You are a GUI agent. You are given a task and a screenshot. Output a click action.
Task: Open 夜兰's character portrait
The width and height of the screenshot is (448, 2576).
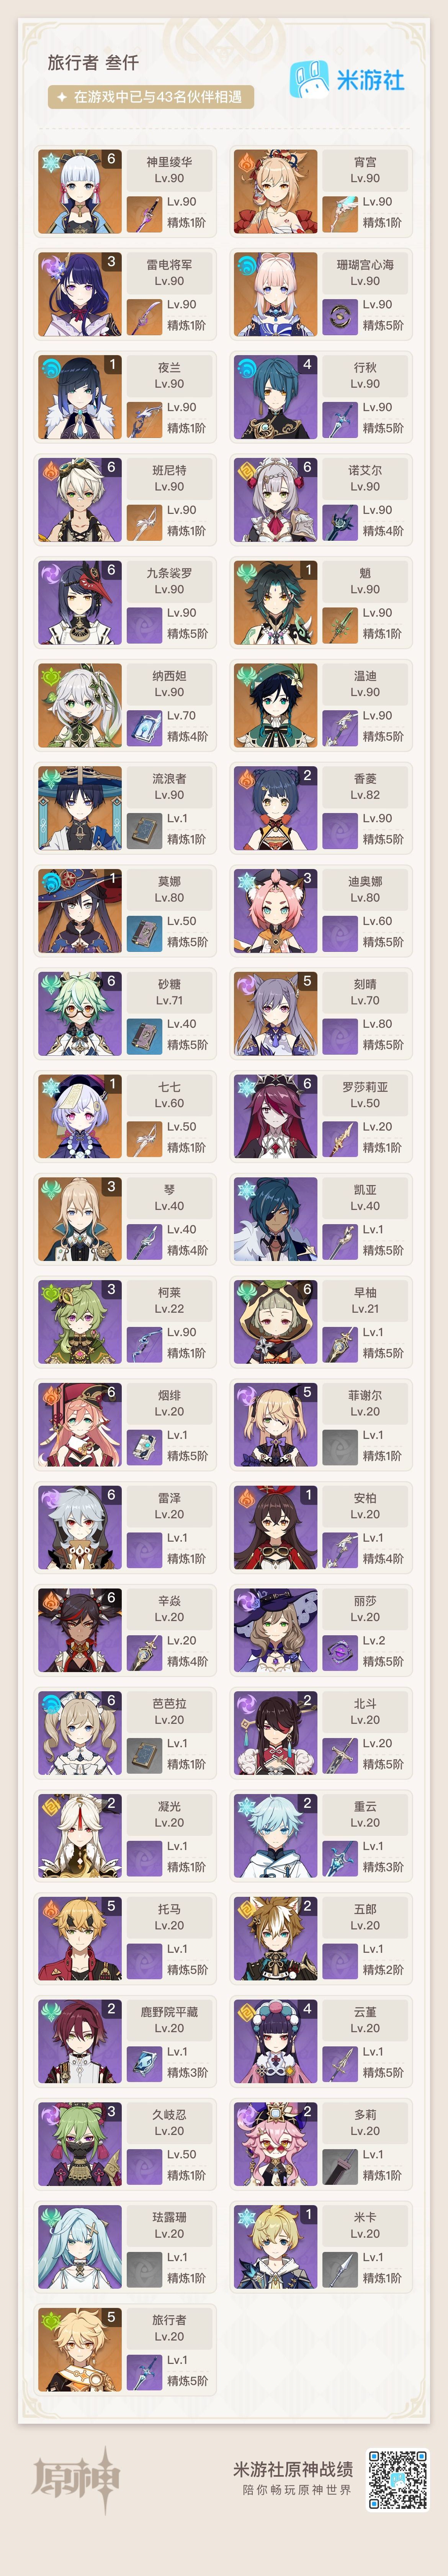[80, 397]
